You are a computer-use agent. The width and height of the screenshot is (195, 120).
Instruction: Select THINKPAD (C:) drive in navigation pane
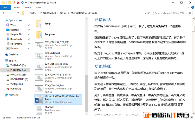coord(18,65)
